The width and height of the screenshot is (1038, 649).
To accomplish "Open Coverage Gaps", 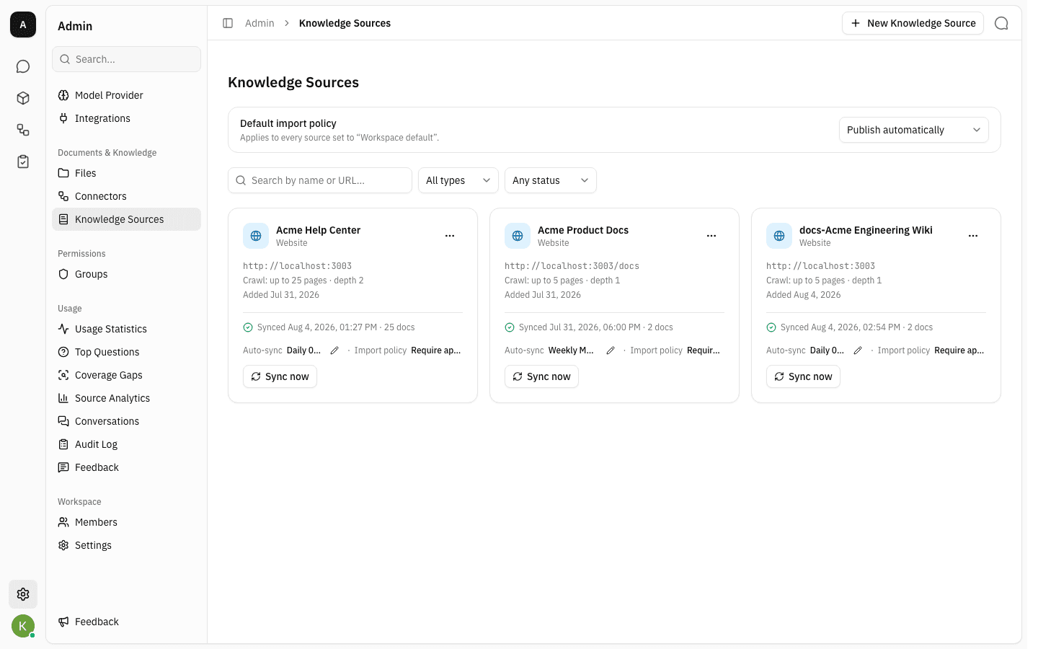I will pos(126,375).
